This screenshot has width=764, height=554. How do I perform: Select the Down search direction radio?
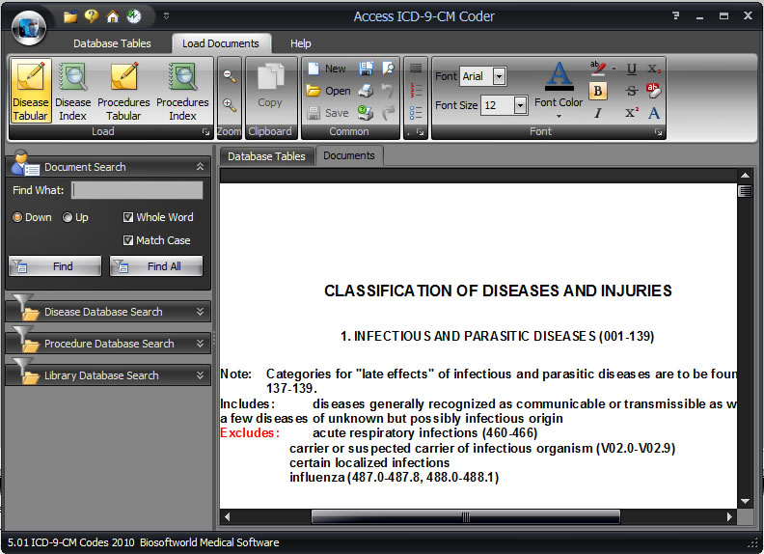click(x=17, y=217)
